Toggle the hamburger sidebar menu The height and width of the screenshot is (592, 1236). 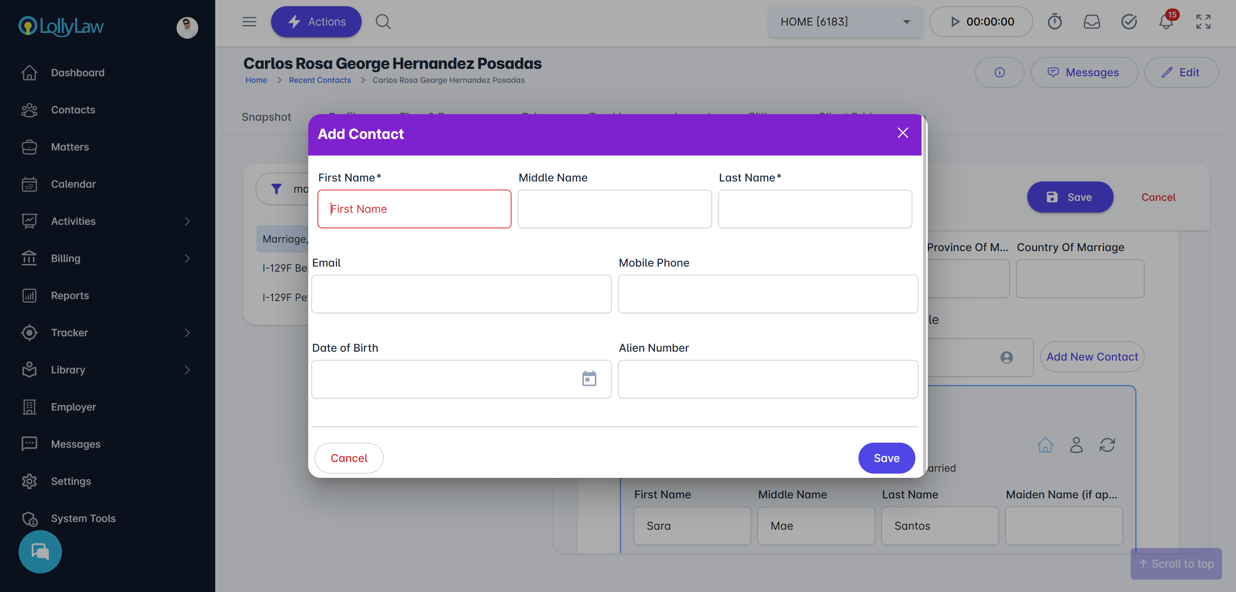[x=249, y=22]
